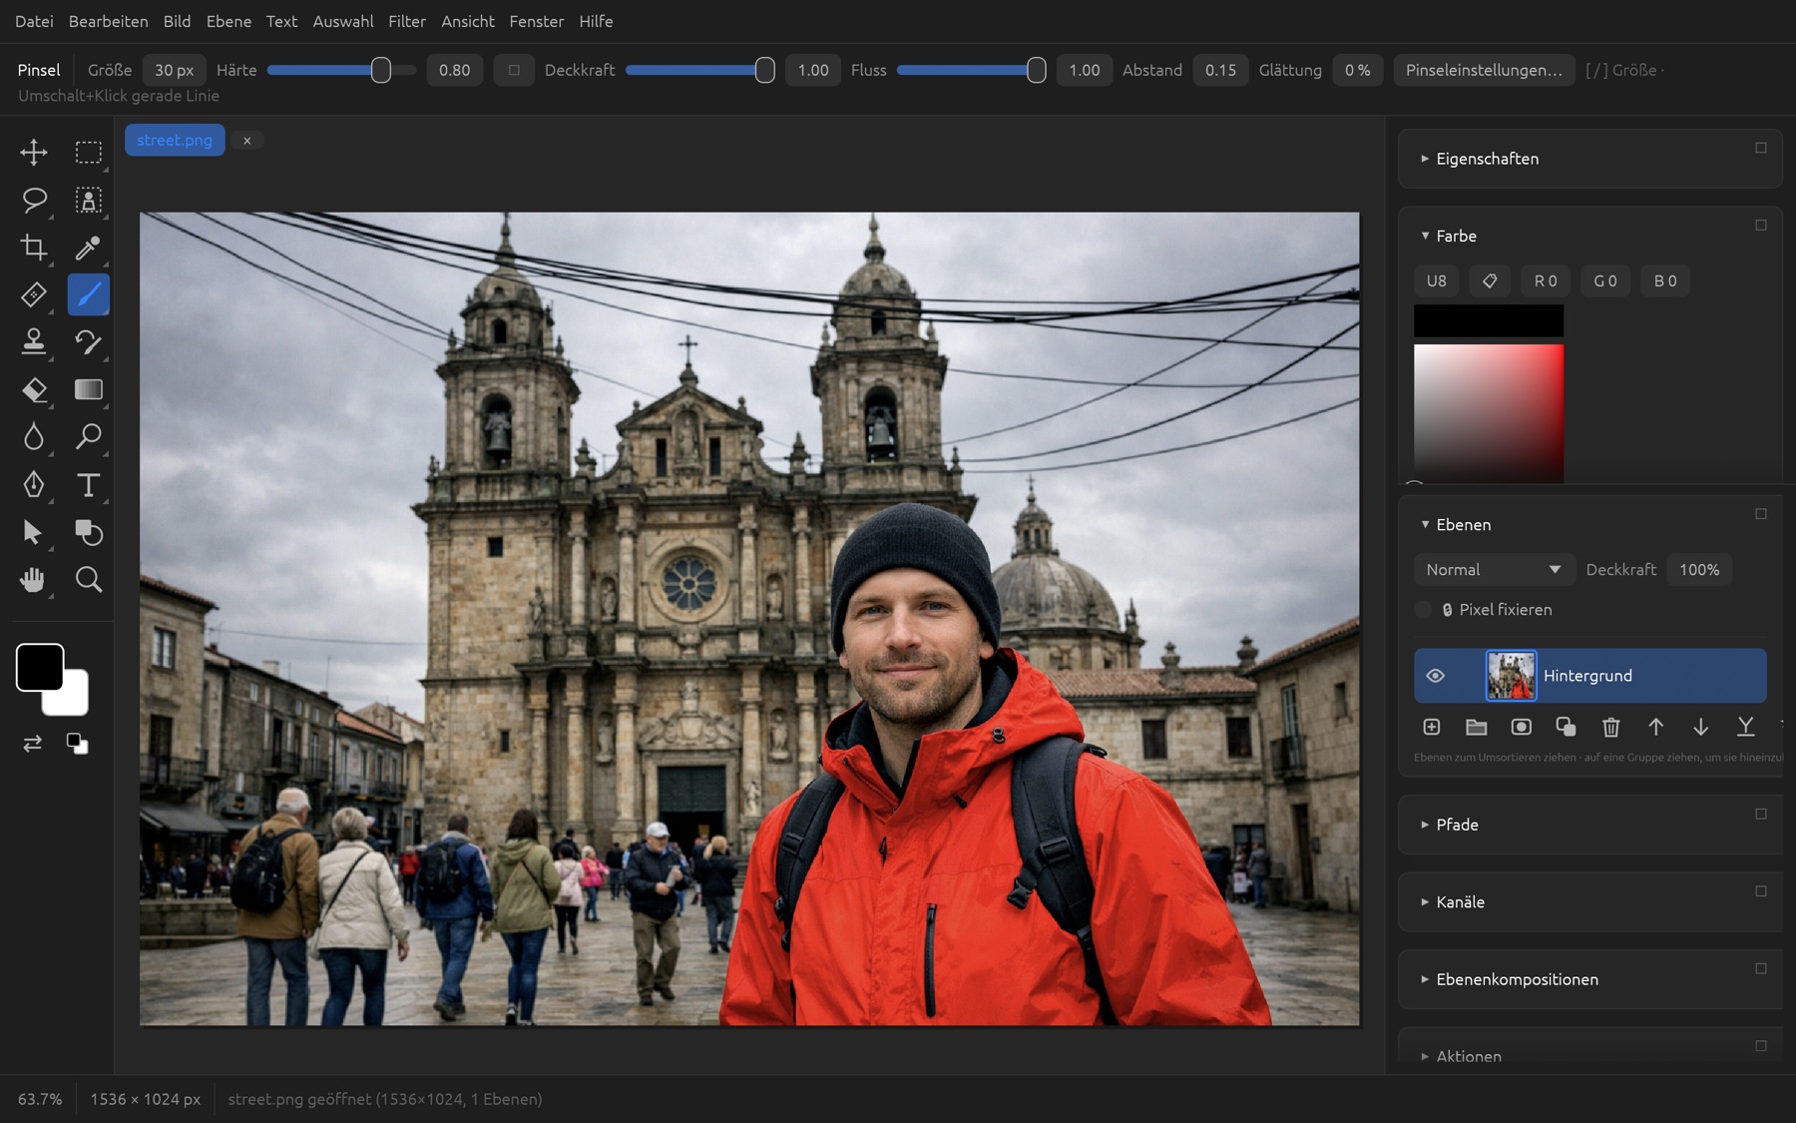Toggle the square button beside Härte value
Screen dimensions: 1796x1123
tap(514, 70)
